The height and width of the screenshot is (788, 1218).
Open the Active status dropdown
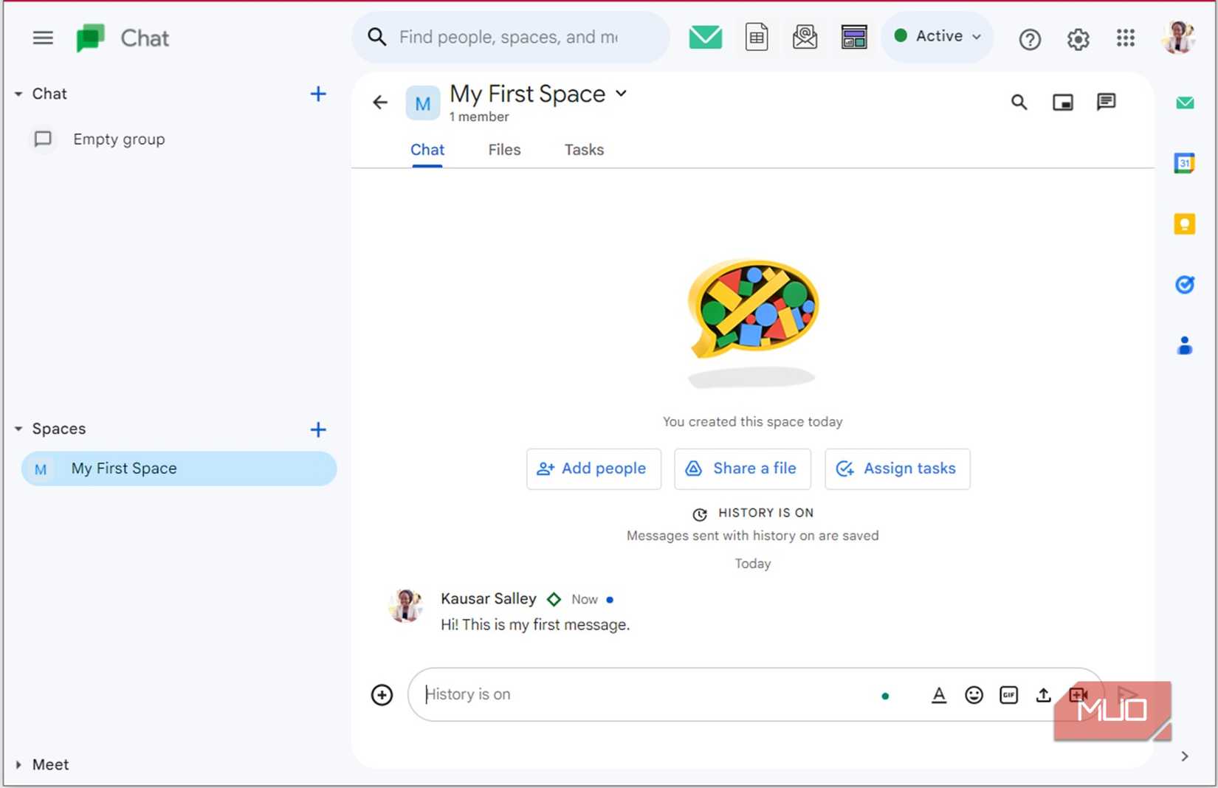(x=937, y=36)
